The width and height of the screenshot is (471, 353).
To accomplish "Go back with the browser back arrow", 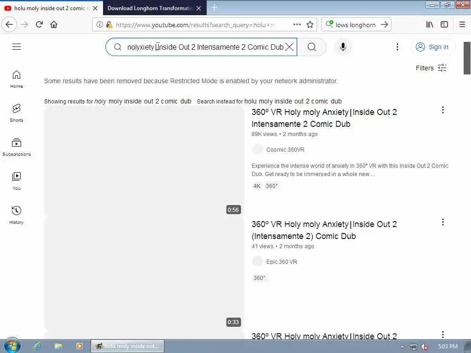I will point(9,24).
